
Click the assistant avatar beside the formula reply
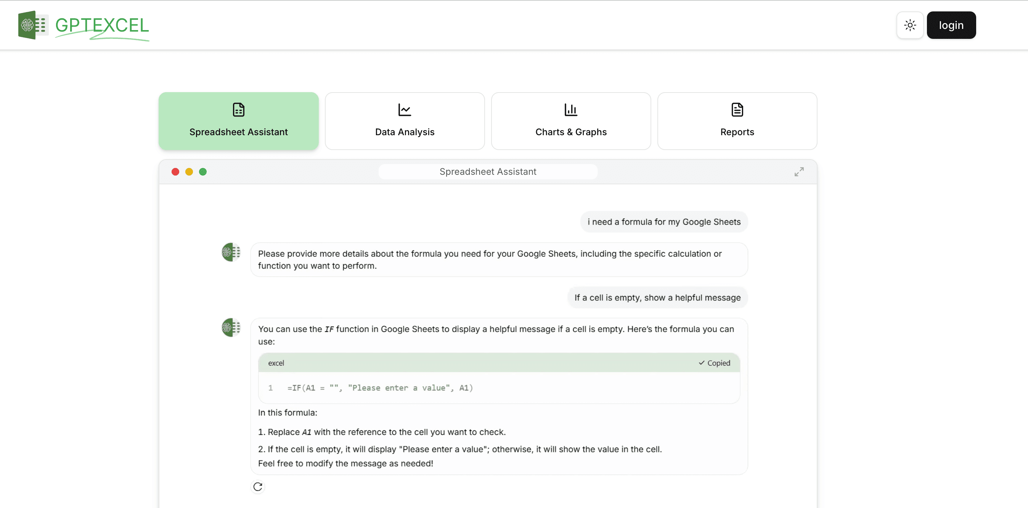[x=231, y=327]
